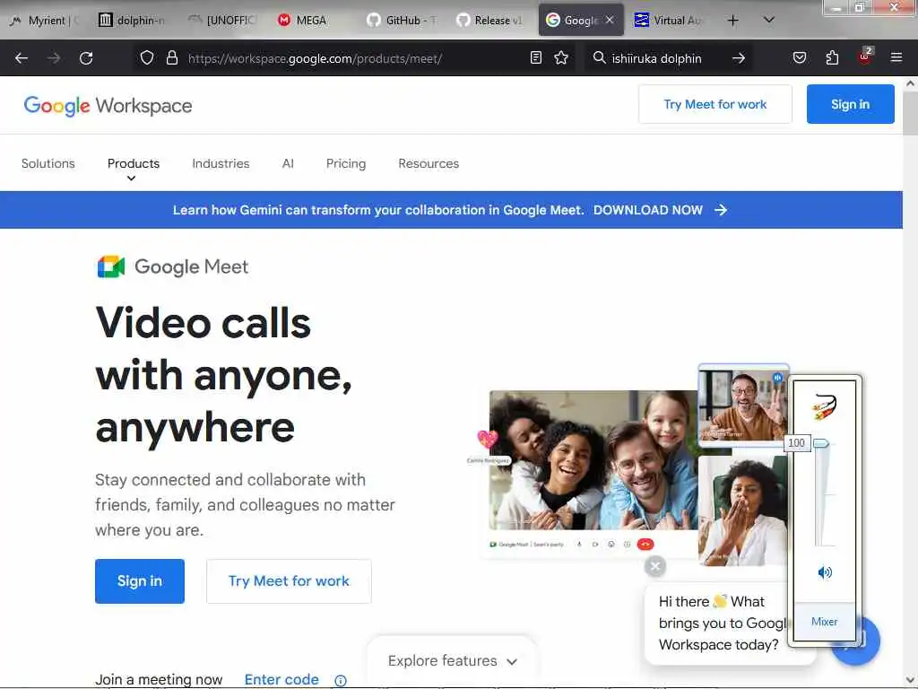Open the Resources menu
Screen dimensions: 918x689
click(x=429, y=163)
